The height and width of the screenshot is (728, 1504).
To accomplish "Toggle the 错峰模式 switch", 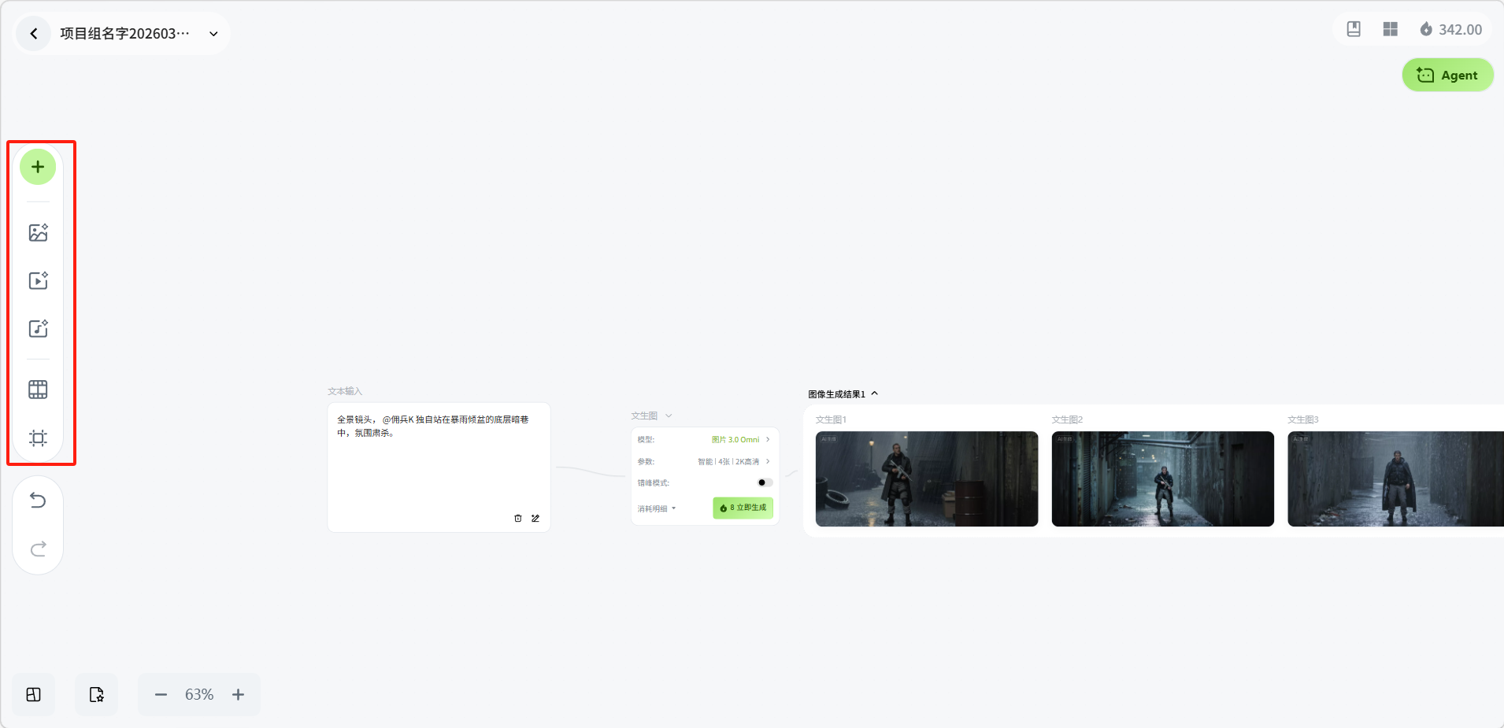I will (x=764, y=482).
